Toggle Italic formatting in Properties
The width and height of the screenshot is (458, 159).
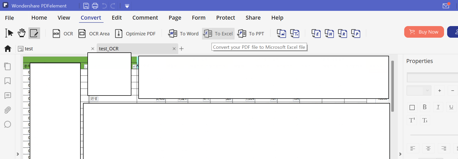[438, 107]
